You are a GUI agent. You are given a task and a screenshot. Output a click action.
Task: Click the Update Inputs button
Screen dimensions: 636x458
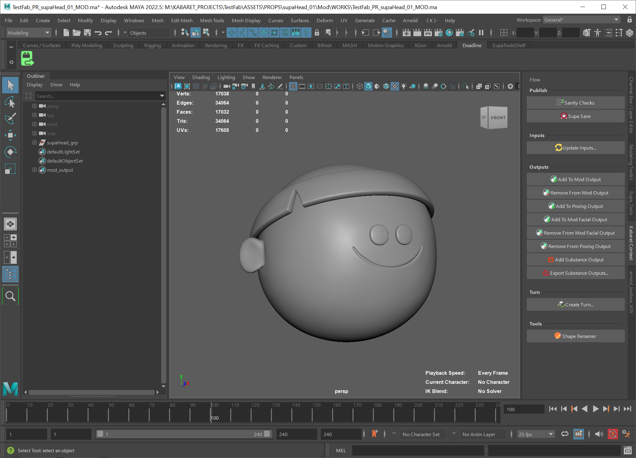pos(575,148)
